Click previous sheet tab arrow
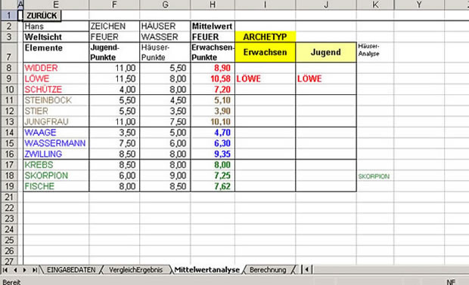Image resolution: width=469 pixels, height=285 pixels. point(15,270)
